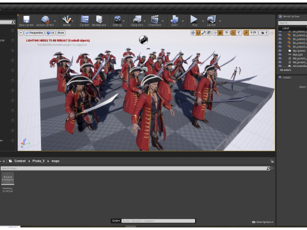The height and width of the screenshot is (230, 307).
Task: Click the Save Current toolbar icon
Action: tap(26, 20)
